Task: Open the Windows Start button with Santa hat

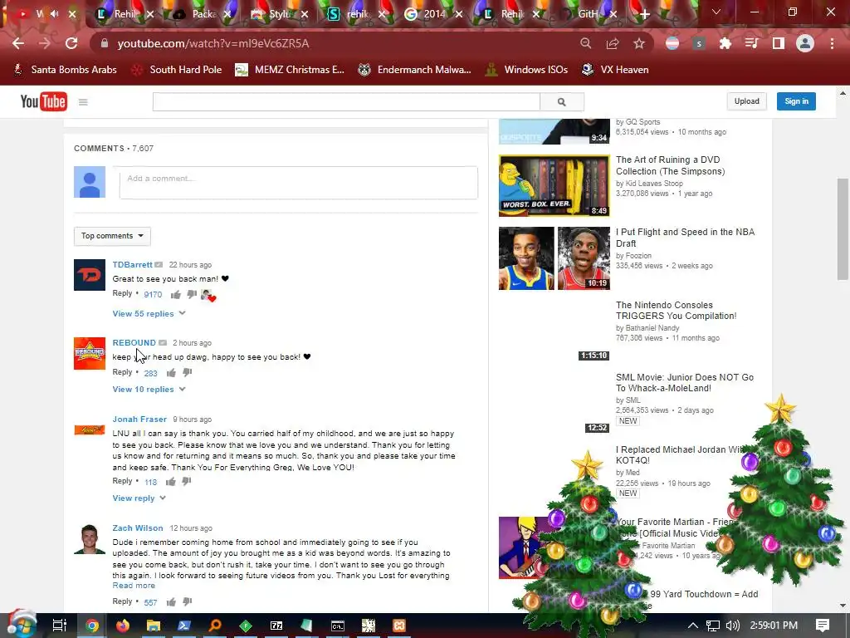Action: [x=21, y=624]
